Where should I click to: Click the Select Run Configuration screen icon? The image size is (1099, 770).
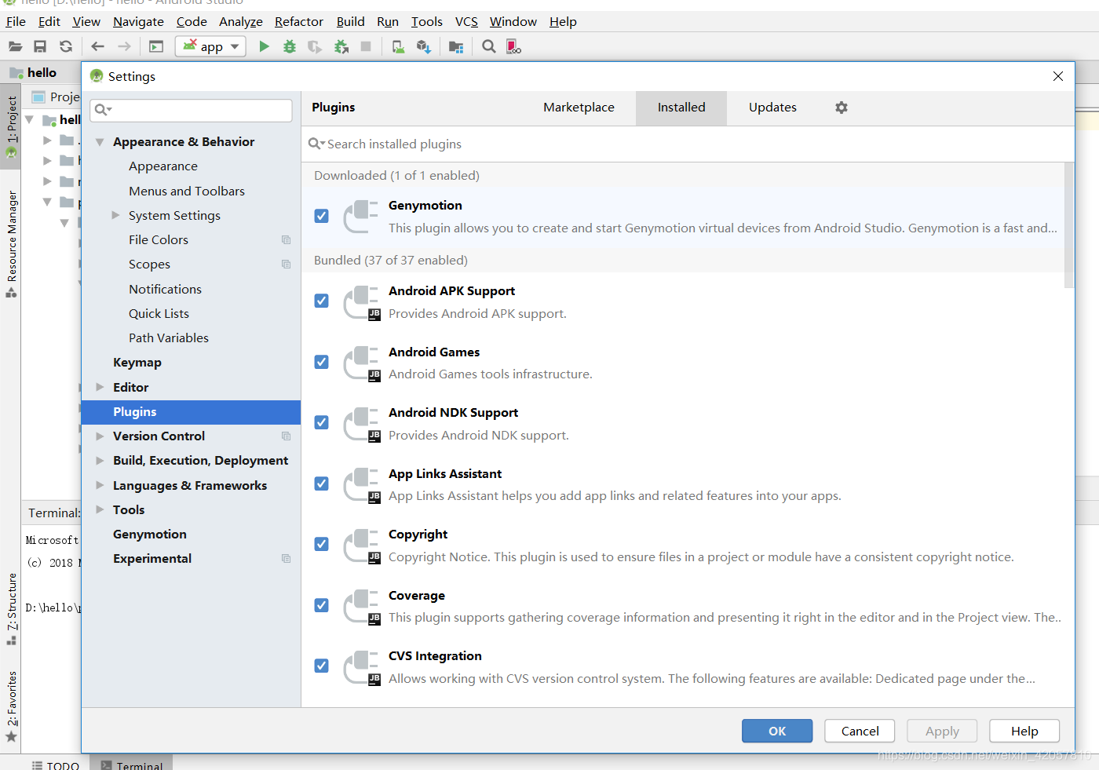156,47
